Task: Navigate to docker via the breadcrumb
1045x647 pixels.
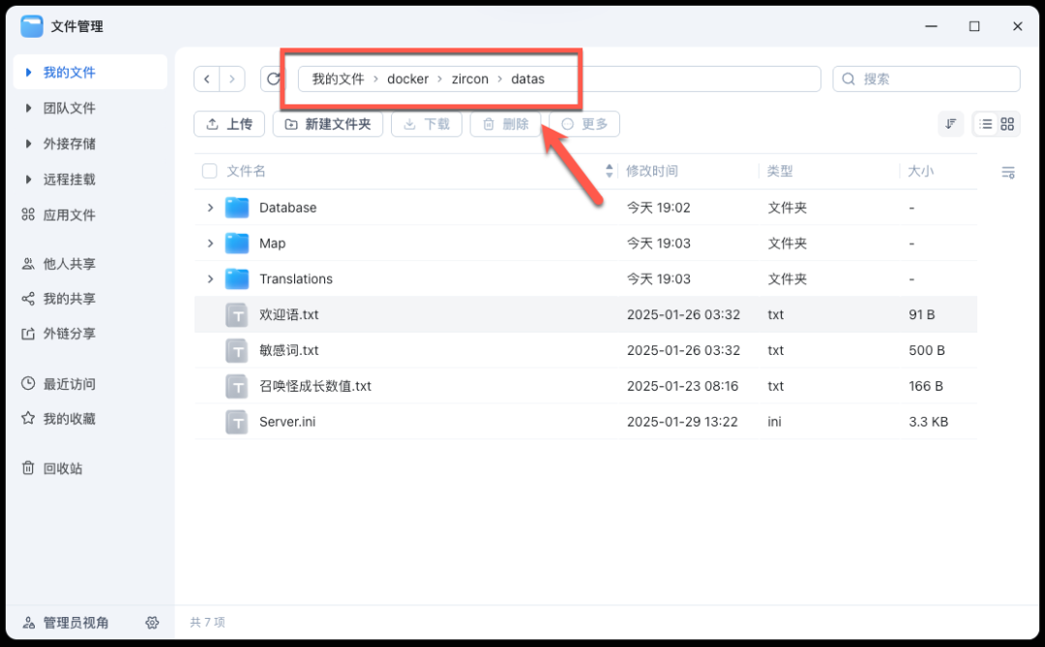Action: tap(407, 78)
